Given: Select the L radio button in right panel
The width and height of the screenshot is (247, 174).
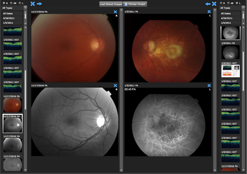Looking at the screenshot, I should coord(237,3).
